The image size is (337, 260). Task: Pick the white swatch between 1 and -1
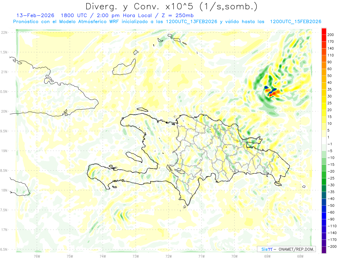point(324,141)
